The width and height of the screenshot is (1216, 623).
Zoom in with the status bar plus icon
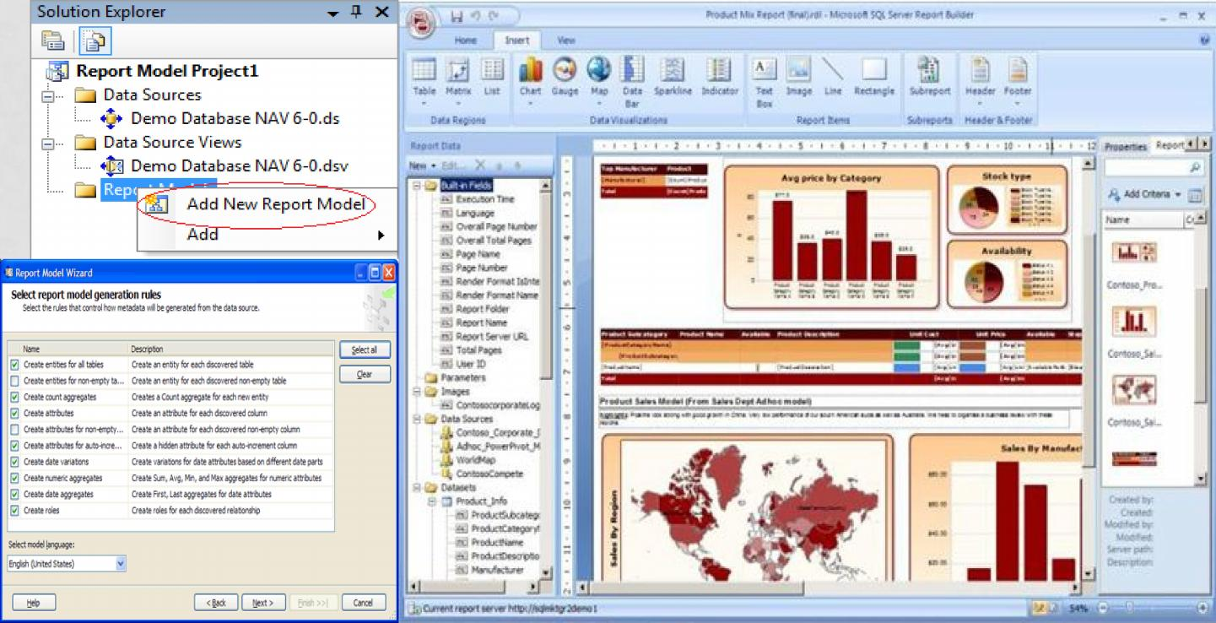click(1202, 608)
